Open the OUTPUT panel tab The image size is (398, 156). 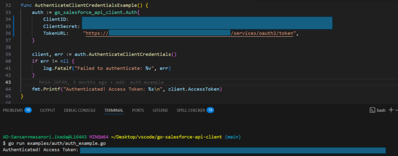click(x=47, y=110)
